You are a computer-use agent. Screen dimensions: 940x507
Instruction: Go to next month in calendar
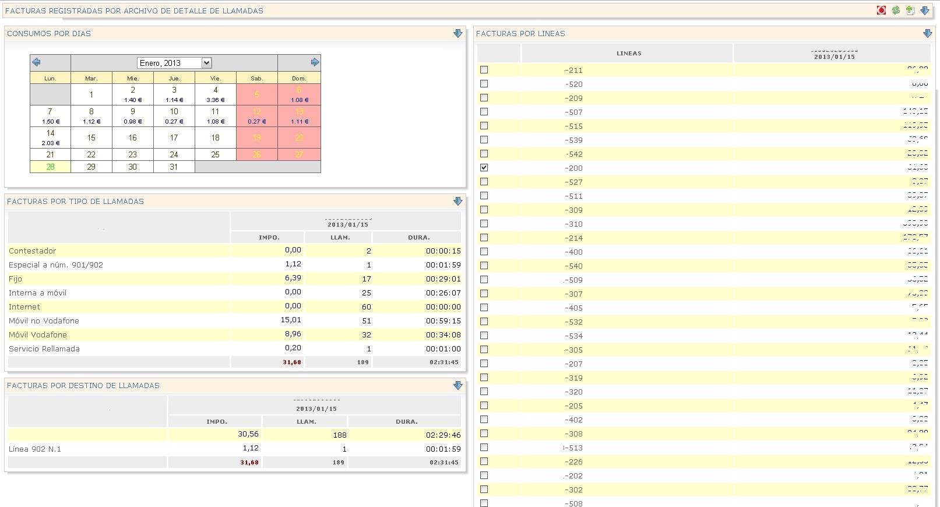315,62
